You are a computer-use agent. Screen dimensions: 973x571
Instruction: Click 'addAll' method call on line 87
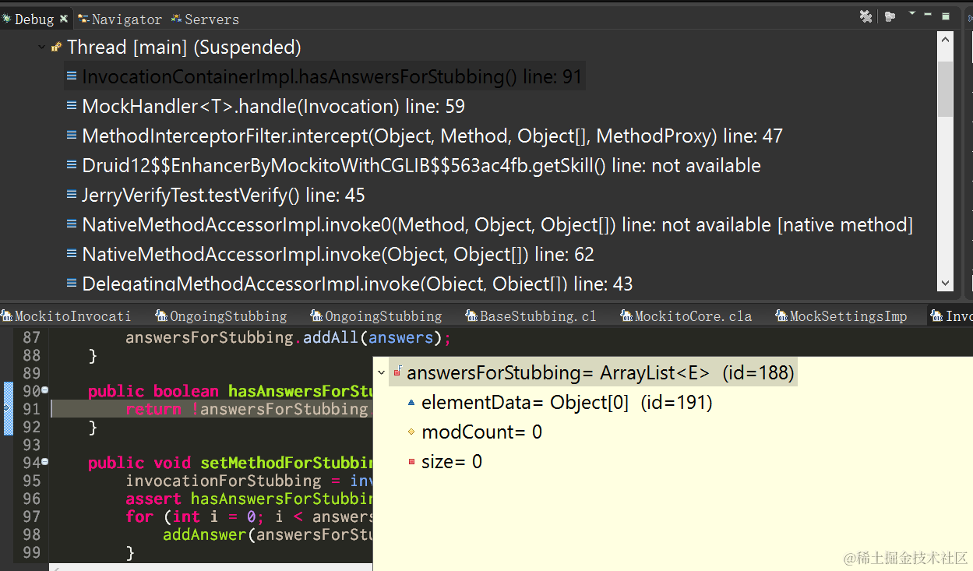pos(331,338)
